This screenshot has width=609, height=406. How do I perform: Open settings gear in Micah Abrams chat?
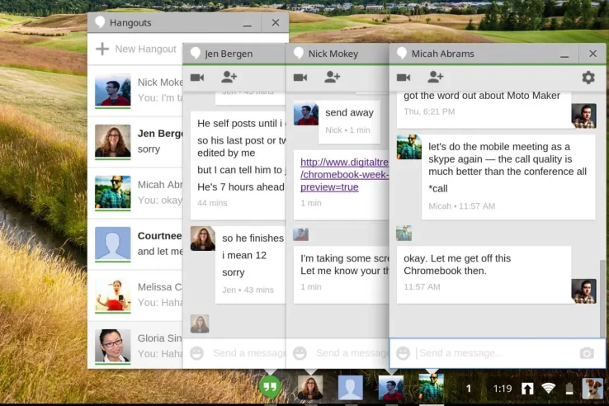588,78
